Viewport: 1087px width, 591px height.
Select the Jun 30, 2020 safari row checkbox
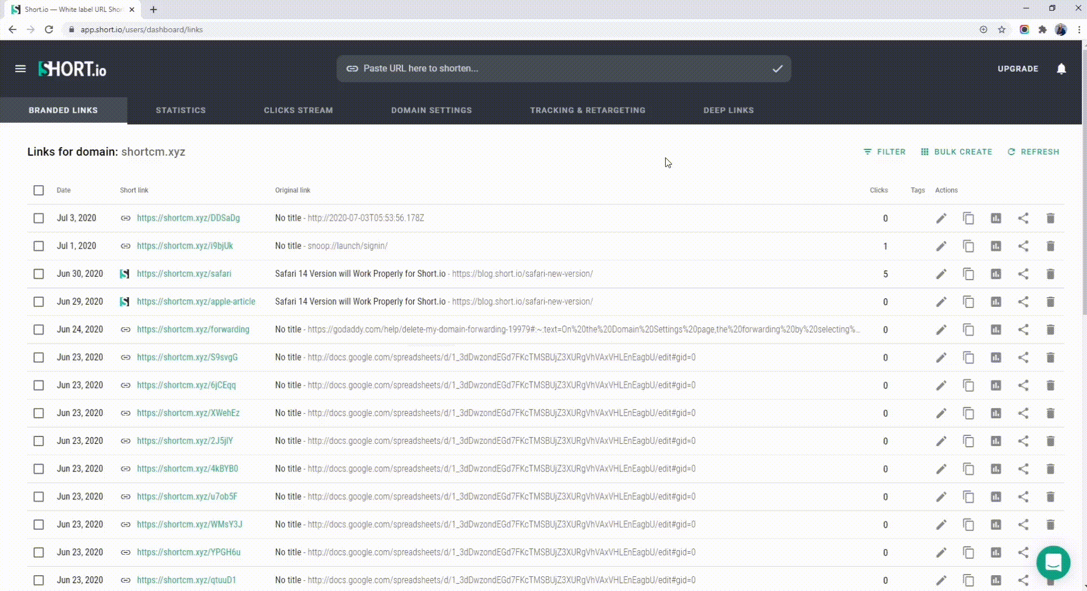coord(38,274)
